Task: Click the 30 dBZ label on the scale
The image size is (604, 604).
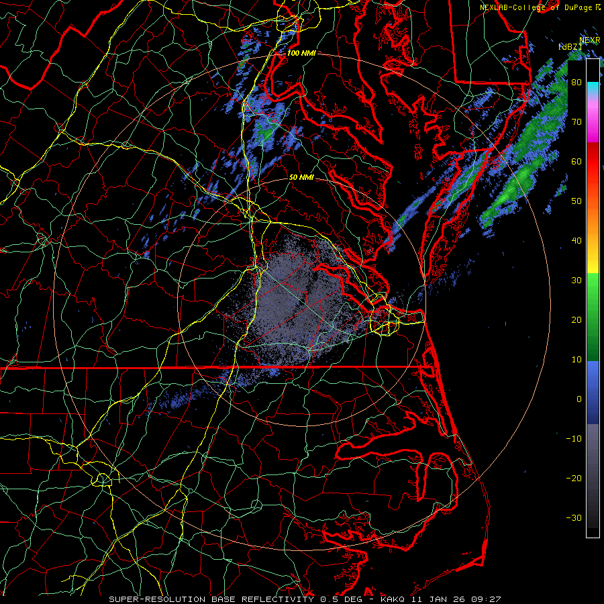Action: click(576, 281)
